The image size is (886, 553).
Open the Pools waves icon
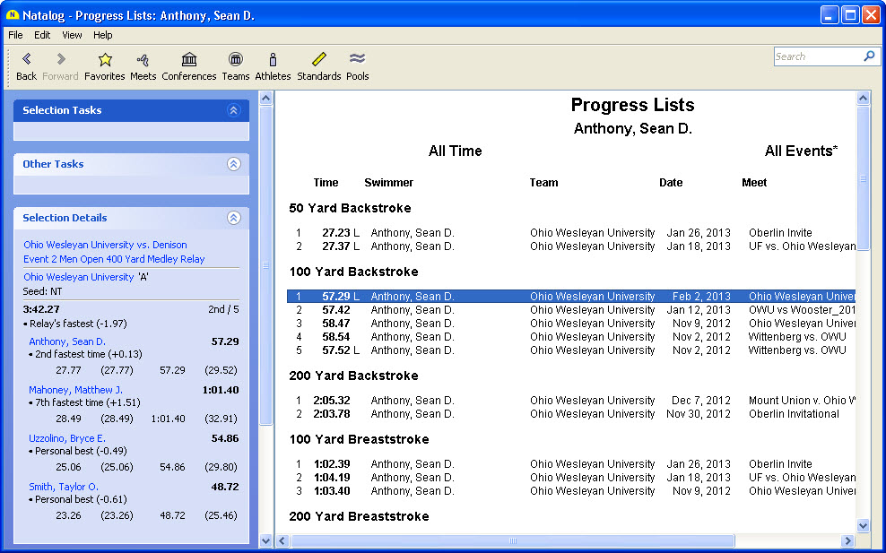tap(357, 60)
